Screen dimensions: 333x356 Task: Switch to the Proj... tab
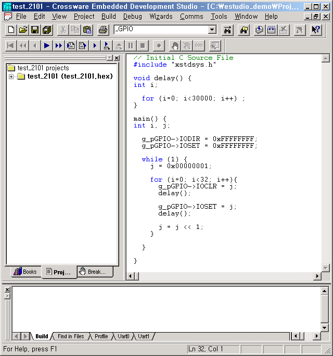click(59, 272)
